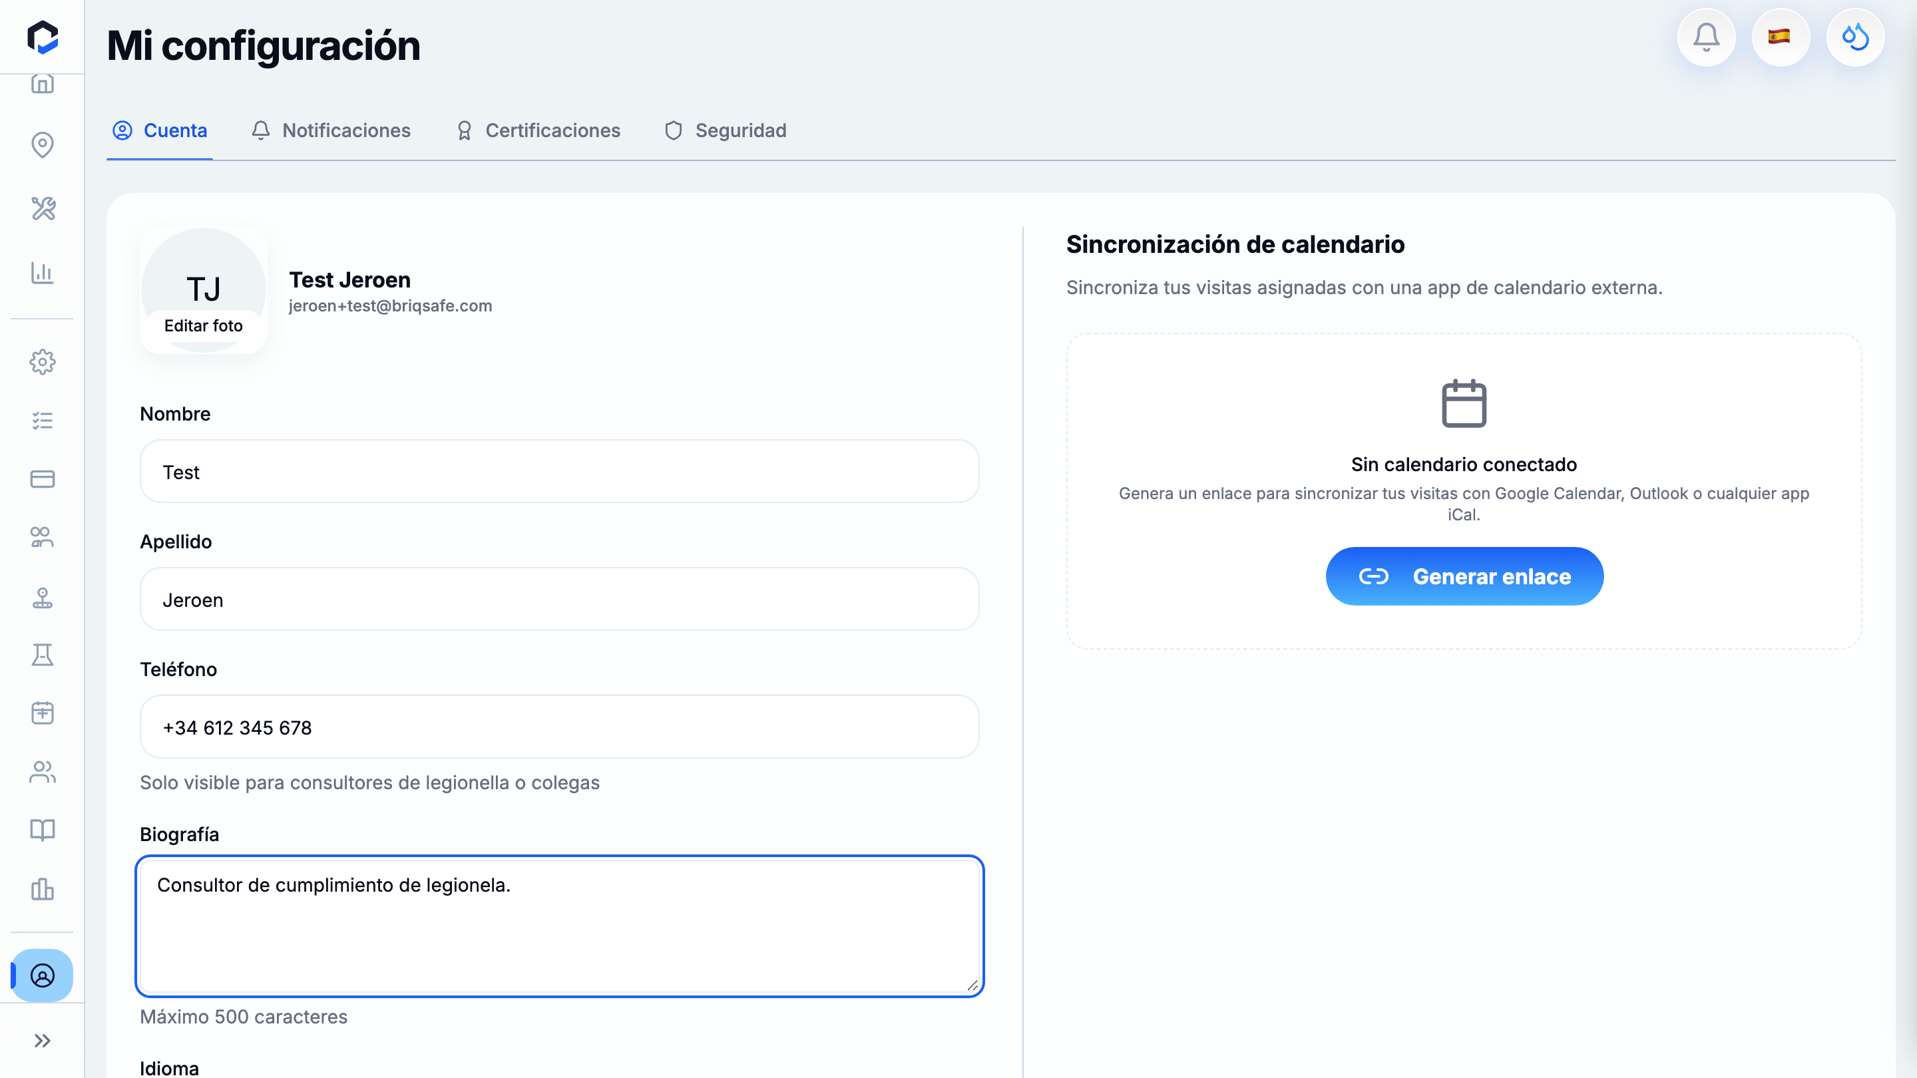Viewport: 1917px width, 1078px height.
Task: Switch to the Cuenta tab
Action: [x=159, y=131]
